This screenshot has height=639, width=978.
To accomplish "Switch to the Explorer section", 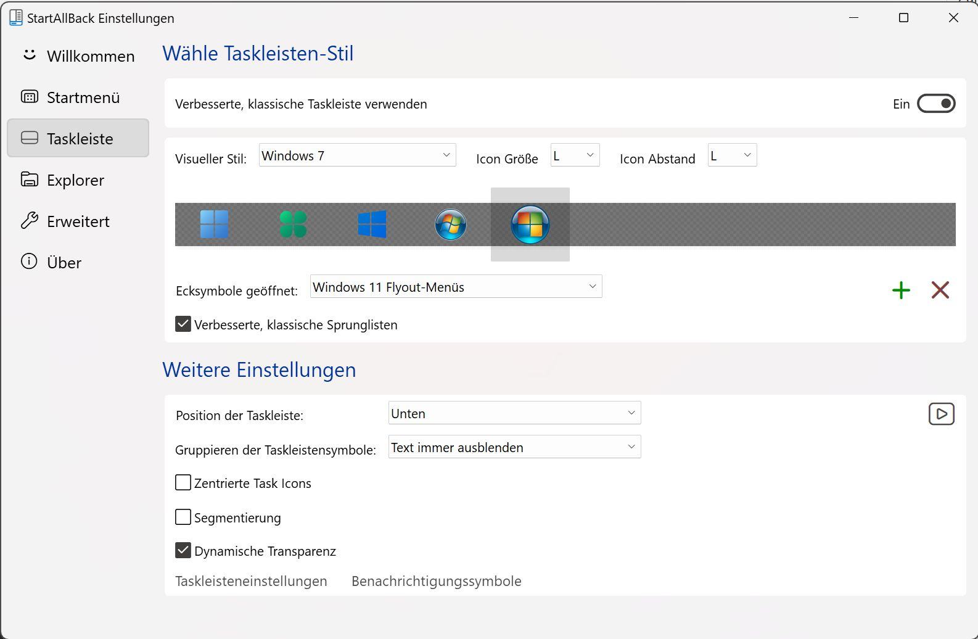I will [x=78, y=179].
